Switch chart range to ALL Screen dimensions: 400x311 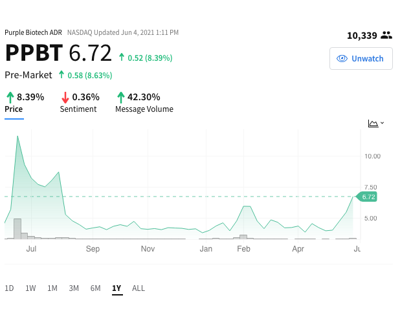[x=139, y=288]
